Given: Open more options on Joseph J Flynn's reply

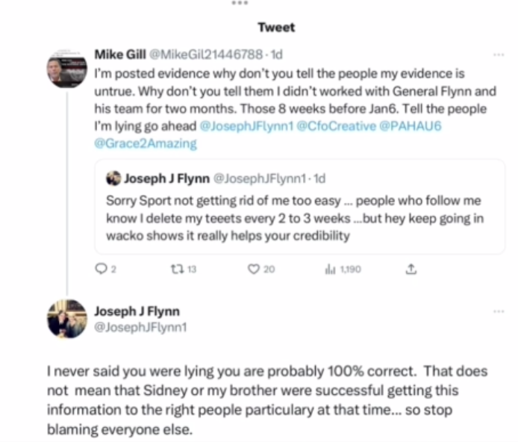Looking at the screenshot, I should (499, 311).
